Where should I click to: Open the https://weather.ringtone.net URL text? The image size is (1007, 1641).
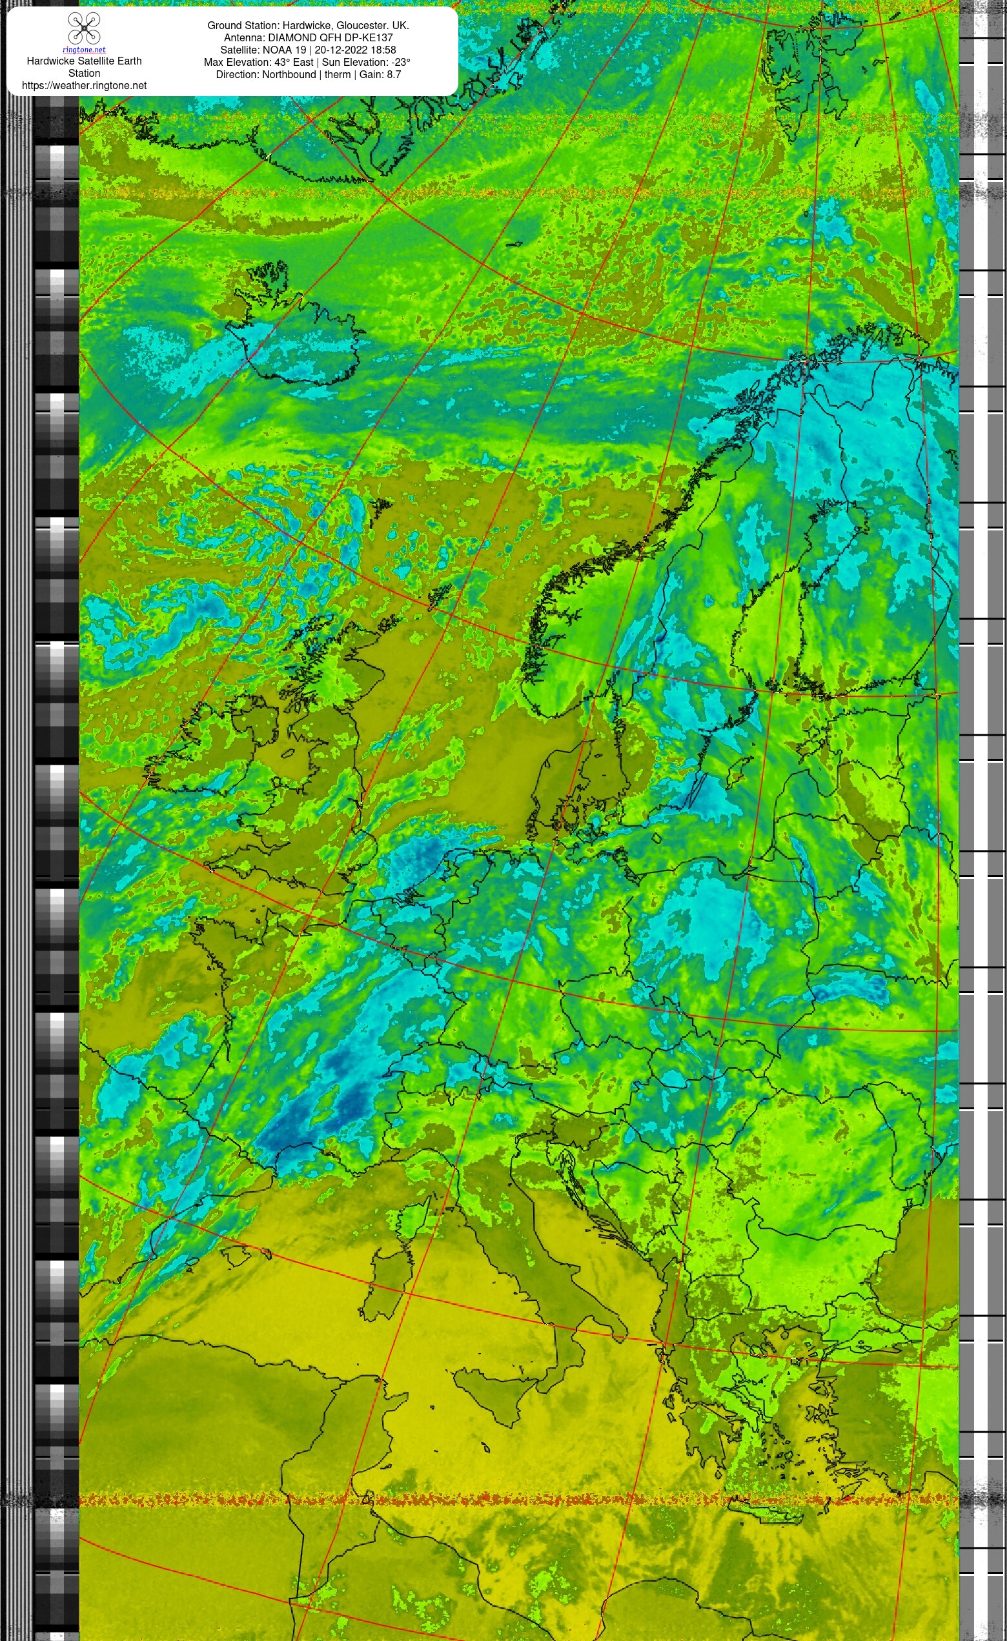tap(84, 85)
